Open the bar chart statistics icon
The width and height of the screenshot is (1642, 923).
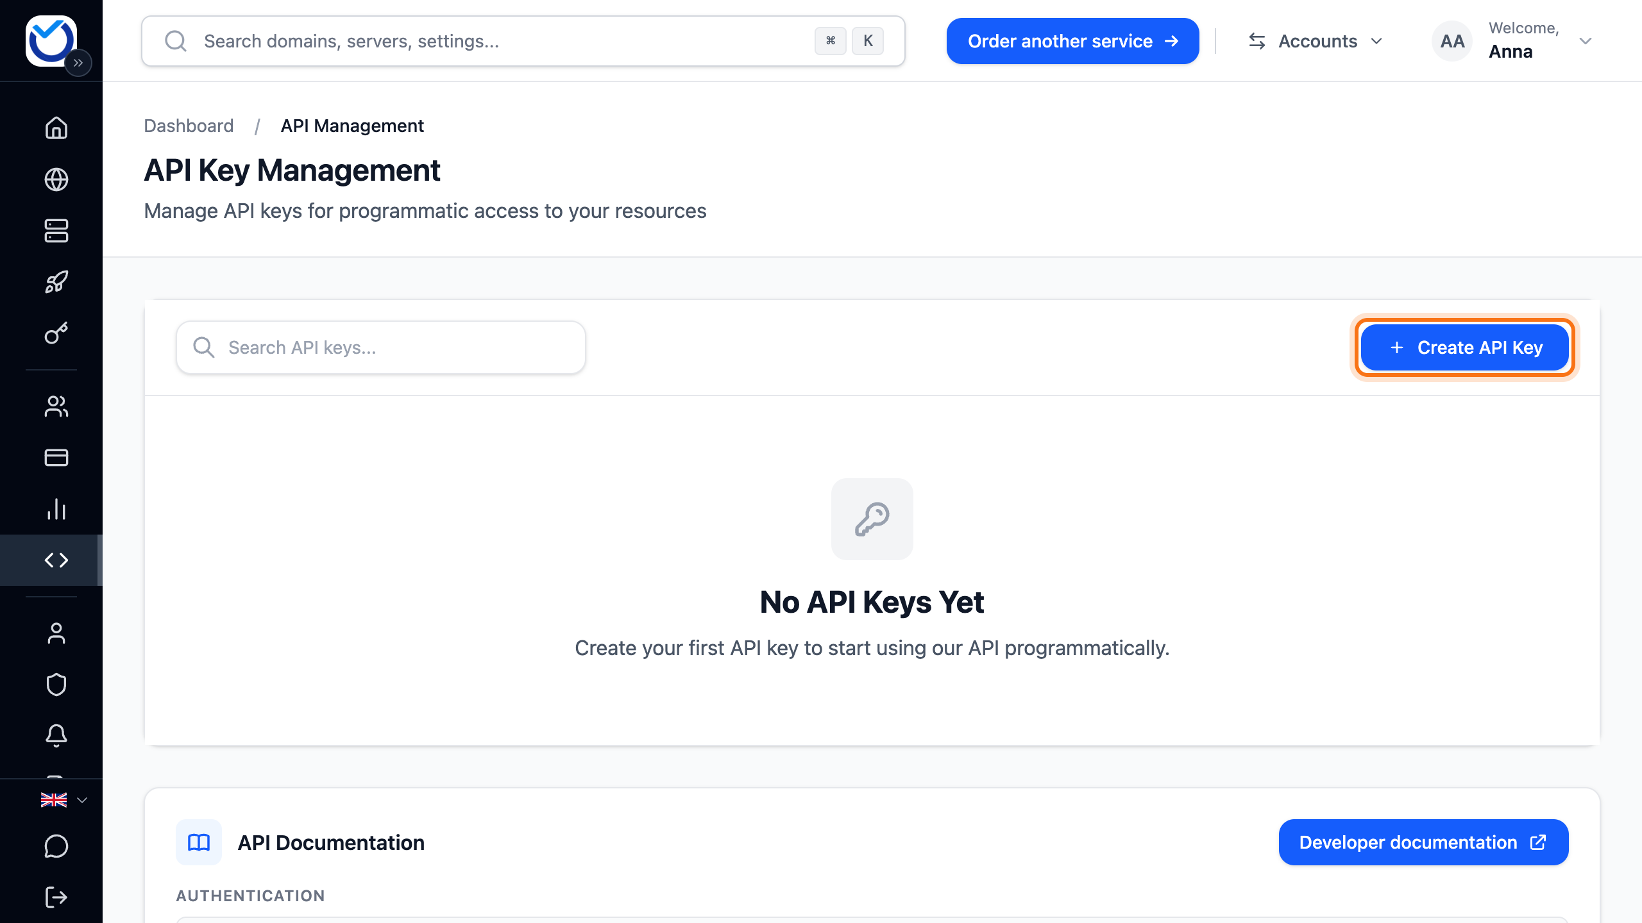(x=56, y=509)
